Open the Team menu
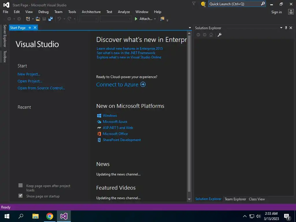This screenshot has height=222, width=296. (58, 12)
